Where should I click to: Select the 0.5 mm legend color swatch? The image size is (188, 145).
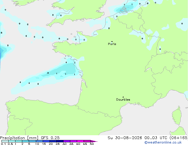[x=12, y=141]
